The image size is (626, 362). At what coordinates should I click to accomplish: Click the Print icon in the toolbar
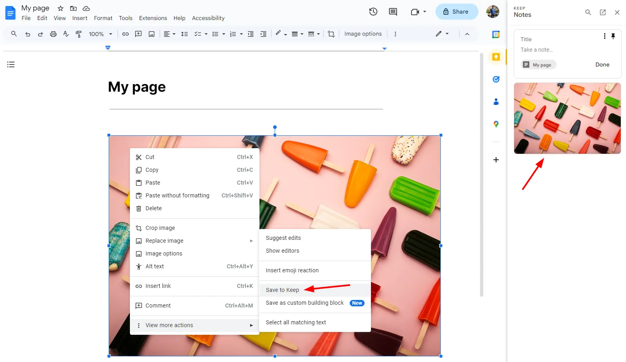click(53, 34)
